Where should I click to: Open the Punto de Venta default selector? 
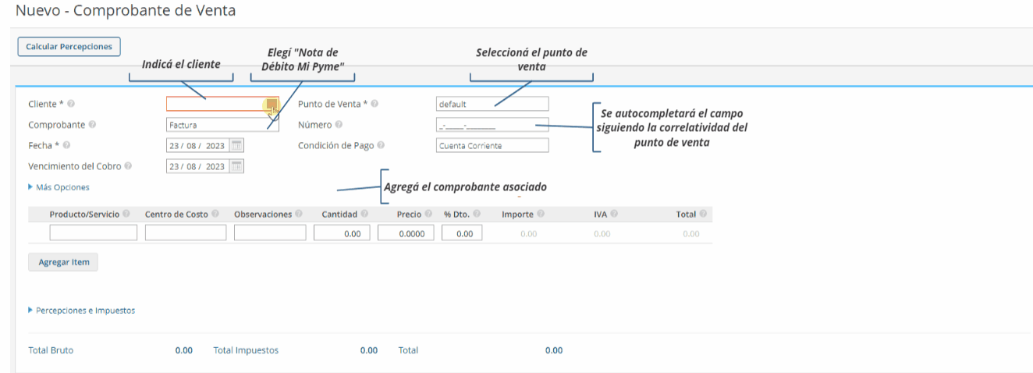pos(492,104)
